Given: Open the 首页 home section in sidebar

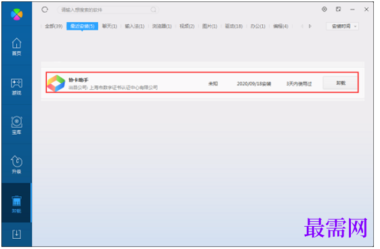Looking at the screenshot, I should pyautogui.click(x=16, y=47).
